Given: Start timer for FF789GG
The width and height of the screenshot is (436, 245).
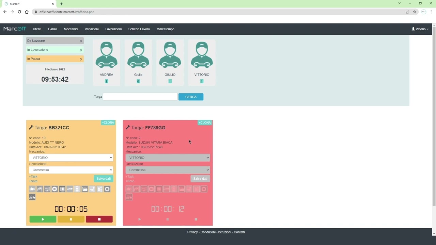Looking at the screenshot, I should 140,219.
